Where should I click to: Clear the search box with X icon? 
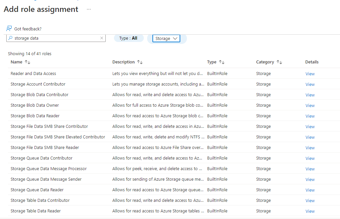pos(102,38)
